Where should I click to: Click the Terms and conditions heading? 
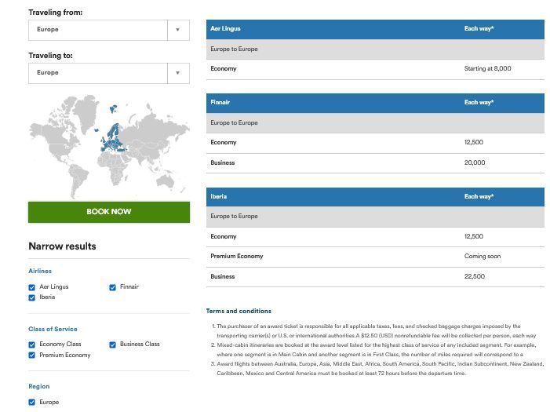click(x=239, y=311)
